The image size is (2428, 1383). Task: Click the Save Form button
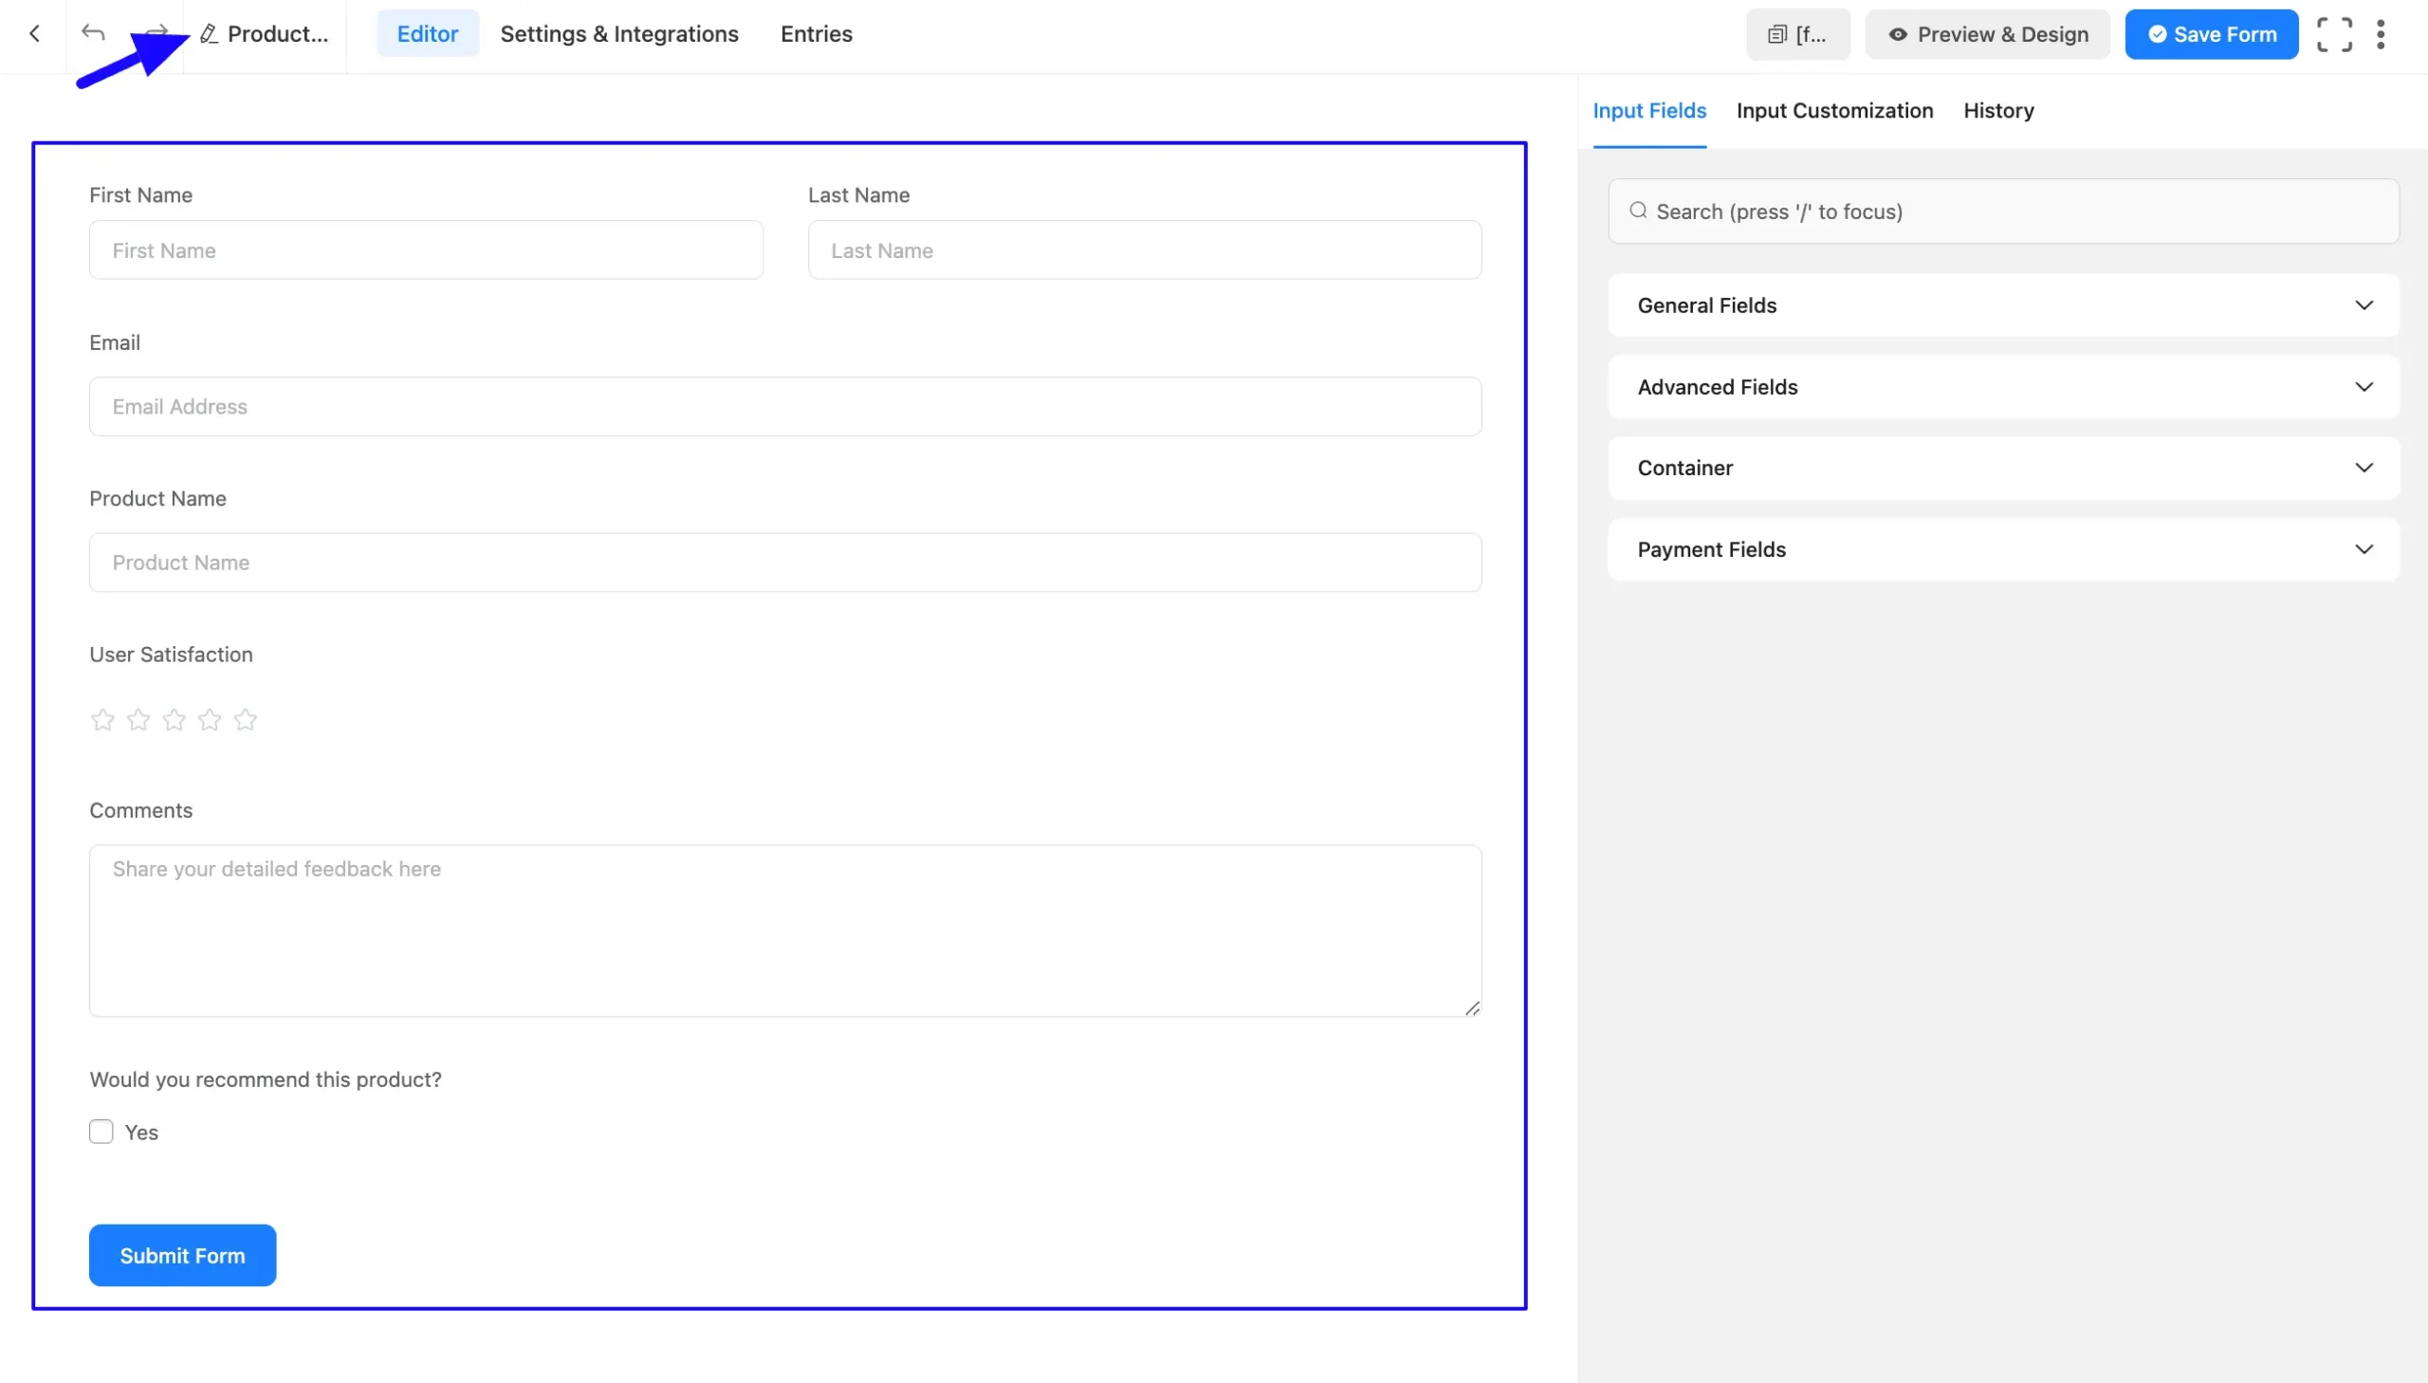(x=2212, y=34)
